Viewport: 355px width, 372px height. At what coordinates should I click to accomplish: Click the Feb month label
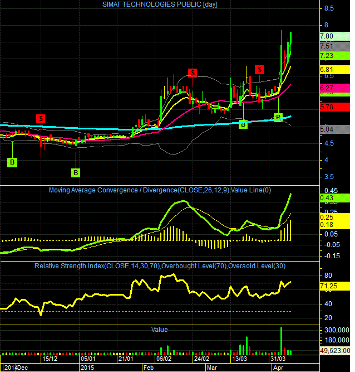point(149,368)
